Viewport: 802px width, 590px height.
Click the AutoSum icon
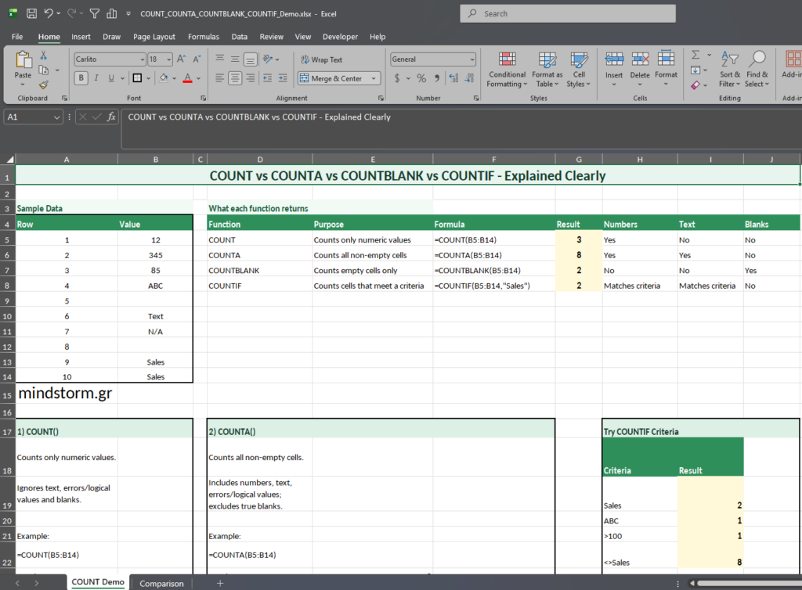pos(694,54)
